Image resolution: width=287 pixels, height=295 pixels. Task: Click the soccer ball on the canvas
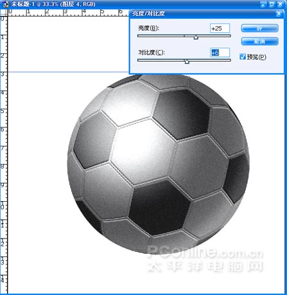159,164
